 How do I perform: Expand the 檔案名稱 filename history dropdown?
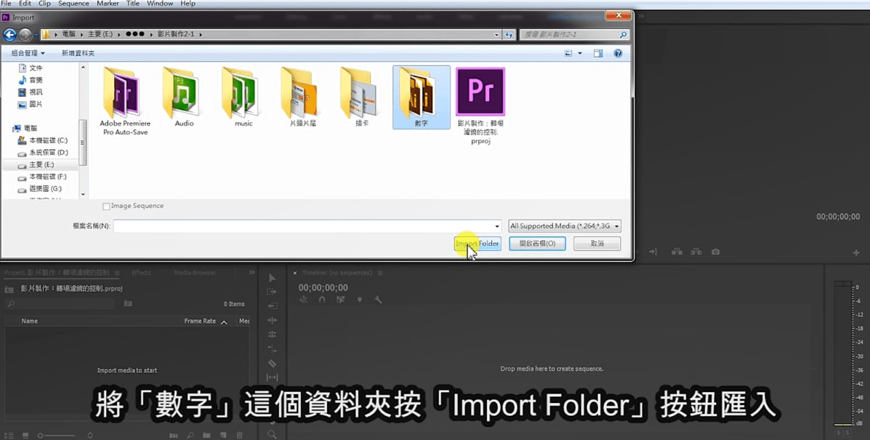coord(496,226)
